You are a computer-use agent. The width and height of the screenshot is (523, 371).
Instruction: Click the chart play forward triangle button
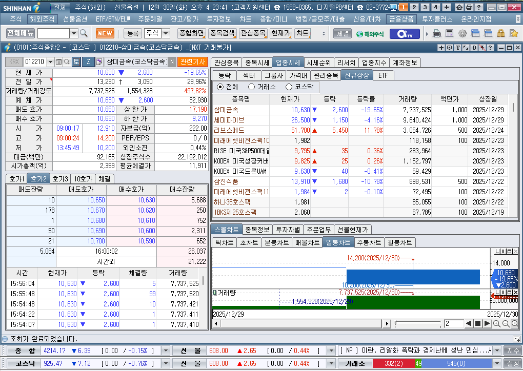487,324
